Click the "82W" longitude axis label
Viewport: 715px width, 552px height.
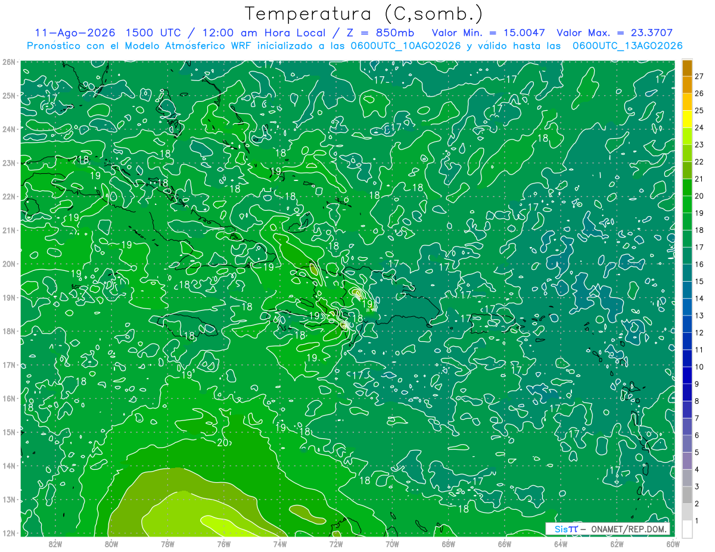tap(55, 544)
